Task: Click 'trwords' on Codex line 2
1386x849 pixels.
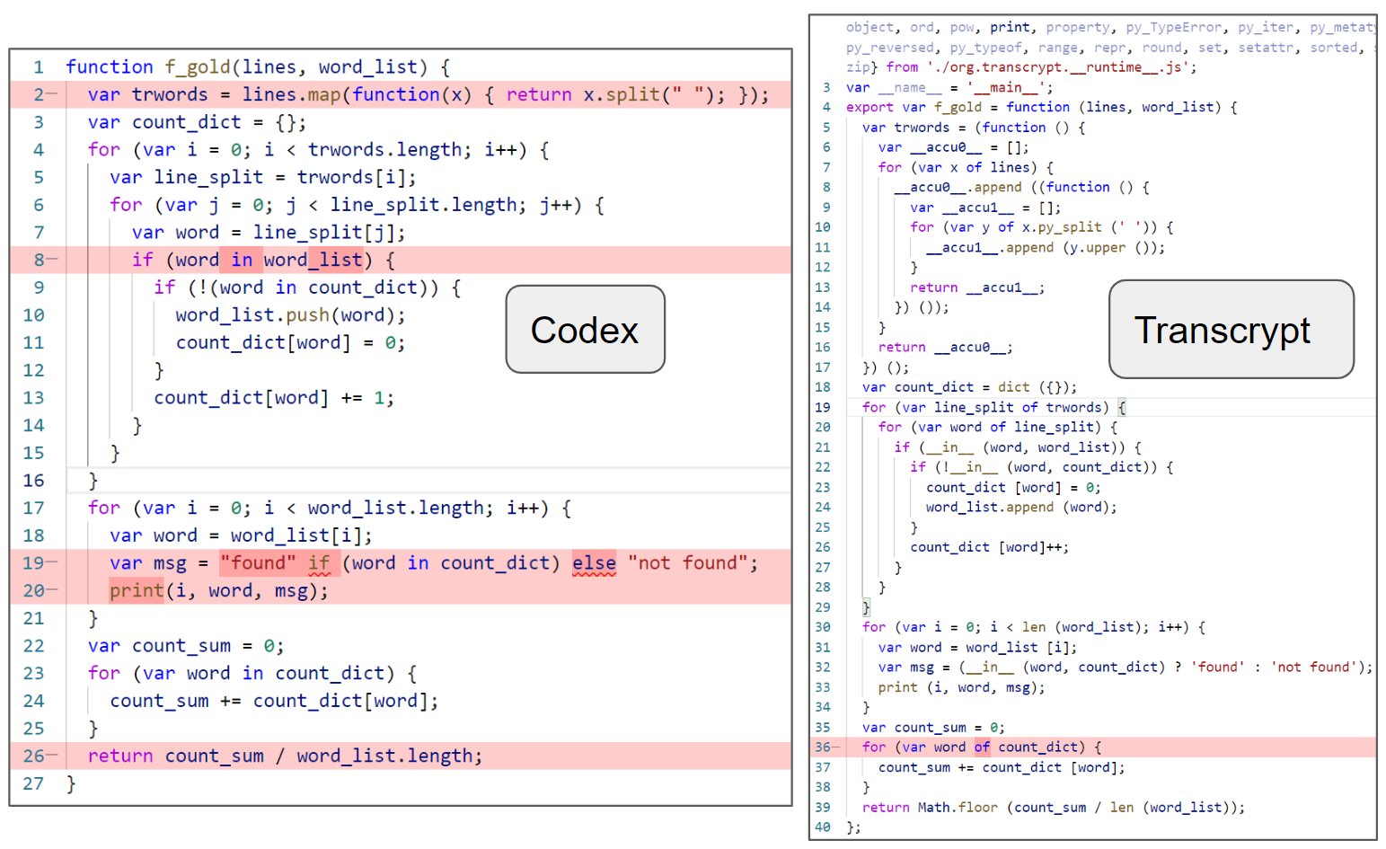Action: pos(170,94)
